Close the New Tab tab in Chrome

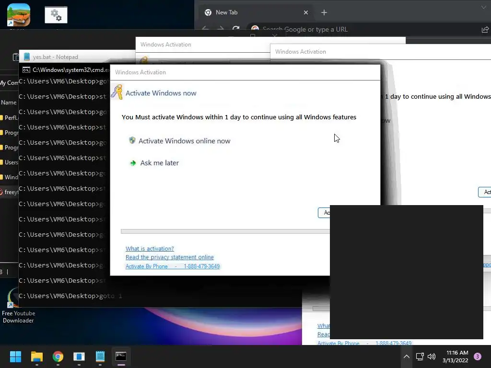pos(306,12)
